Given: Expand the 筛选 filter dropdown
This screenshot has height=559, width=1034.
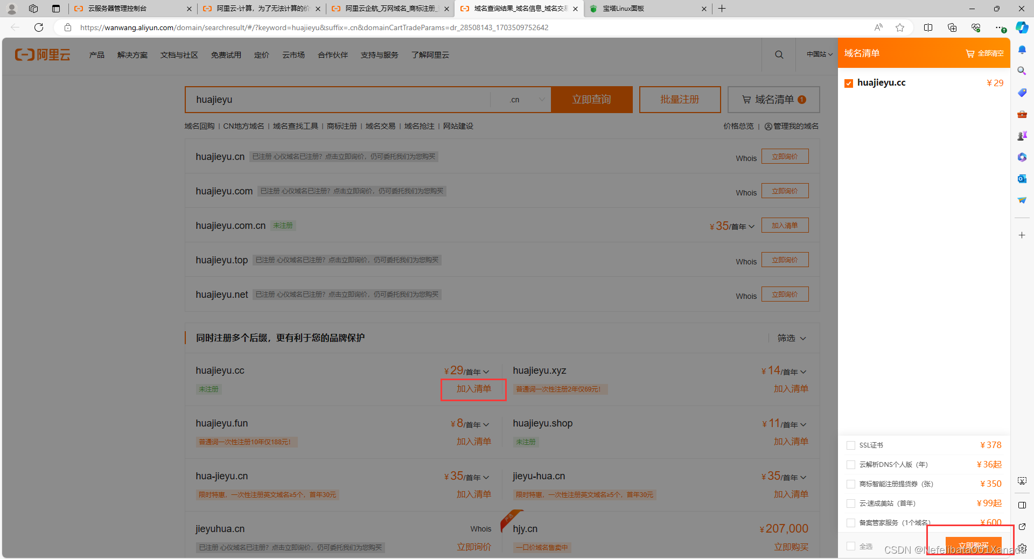Looking at the screenshot, I should [792, 338].
